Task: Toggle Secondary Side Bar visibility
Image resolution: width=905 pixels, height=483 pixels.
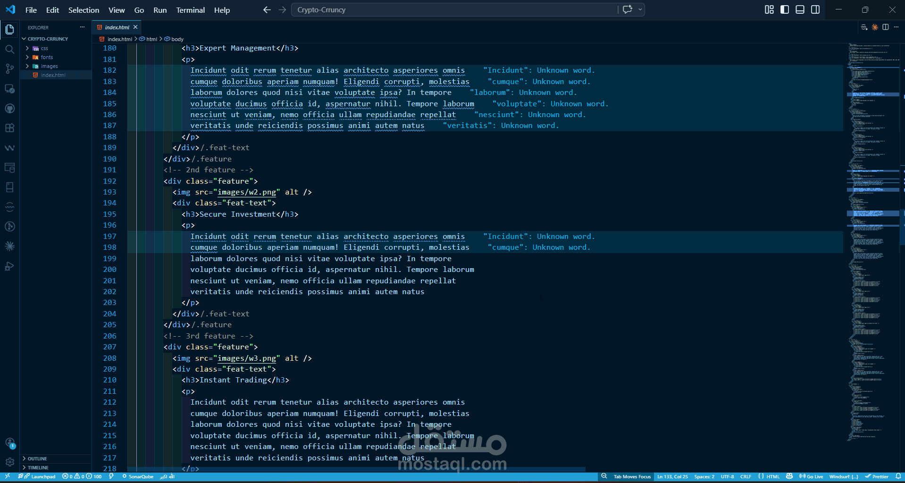Action: pos(815,9)
